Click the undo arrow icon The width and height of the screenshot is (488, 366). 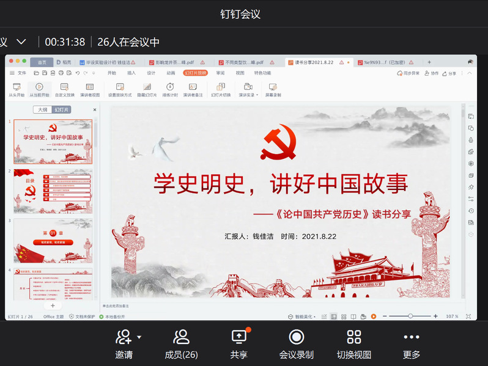tap(78, 73)
